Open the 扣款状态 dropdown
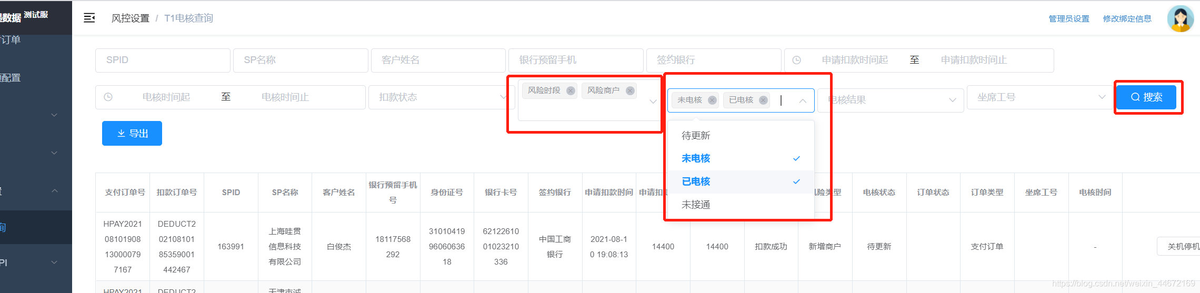This screenshot has width=1200, height=293. (441, 97)
